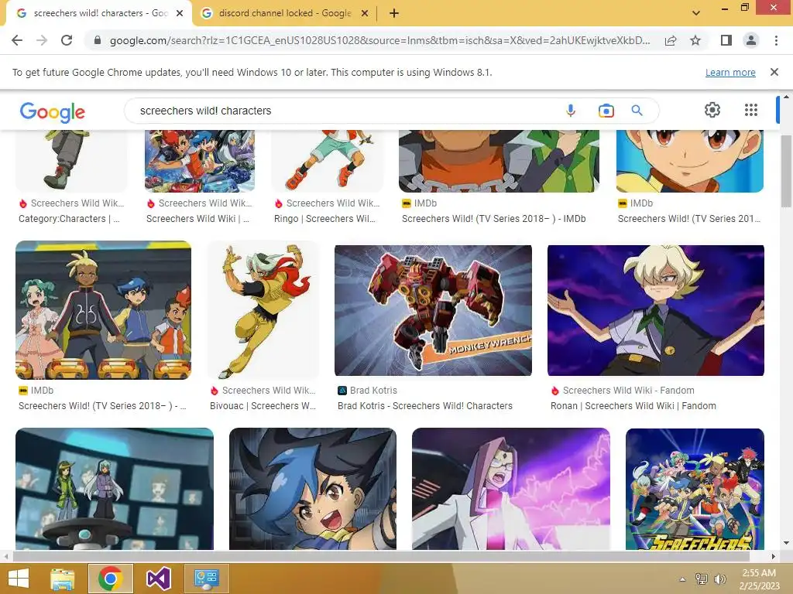
Task: Open the four kids group IMDb thumbnail
Action: [103, 310]
